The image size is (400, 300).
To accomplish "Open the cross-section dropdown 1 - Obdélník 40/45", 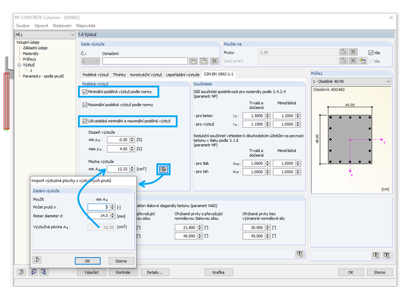I will pos(351,82).
